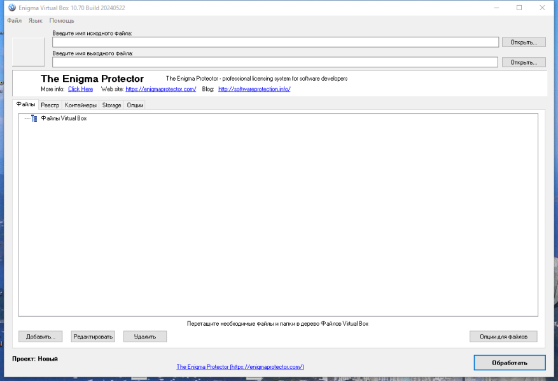The image size is (558, 381).
Task: Start processing with the Обработать button
Action: click(510, 363)
